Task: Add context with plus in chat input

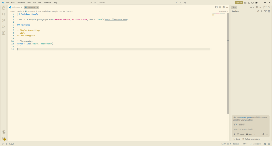Action: (x=234, y=134)
